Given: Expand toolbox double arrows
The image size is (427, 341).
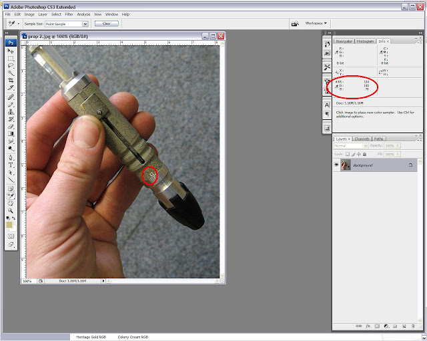Looking at the screenshot, I should pyautogui.click(x=7, y=33).
